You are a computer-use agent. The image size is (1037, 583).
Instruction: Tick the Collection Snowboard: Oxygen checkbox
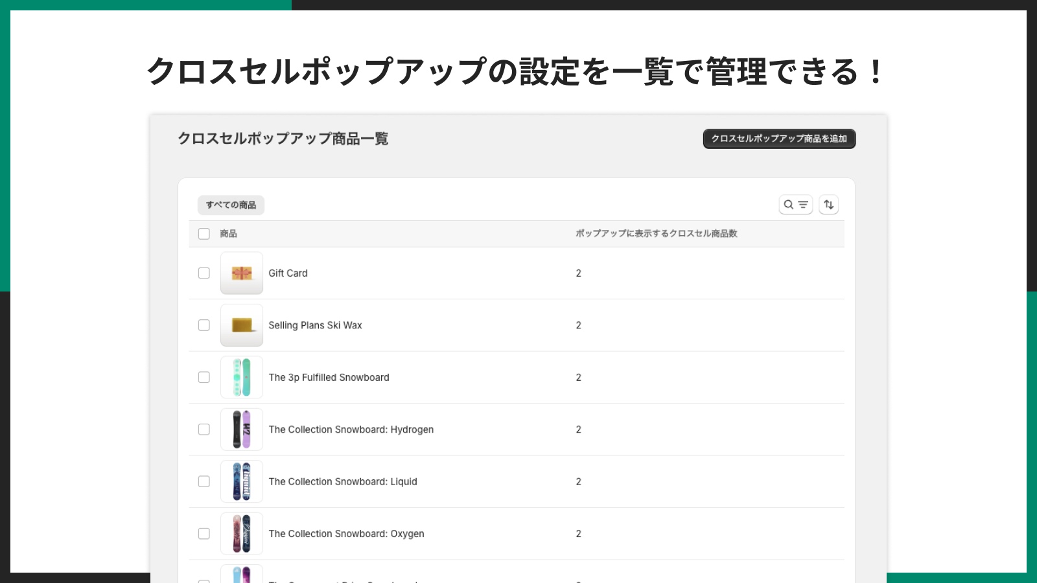(204, 533)
